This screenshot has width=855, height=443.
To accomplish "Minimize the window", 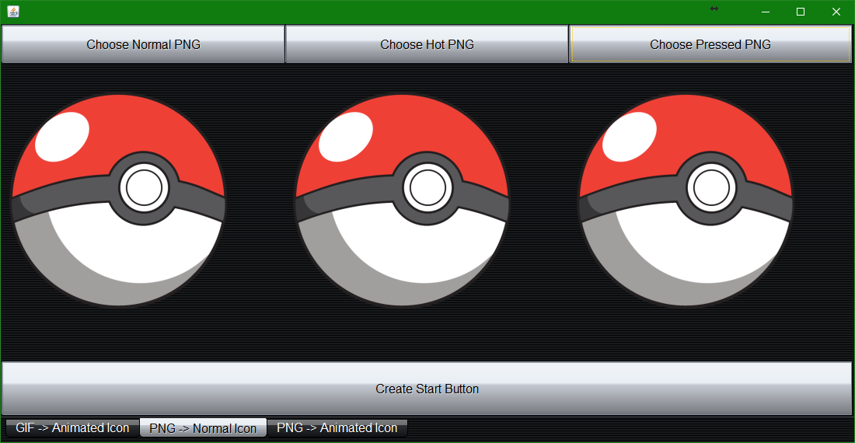I will [x=766, y=12].
